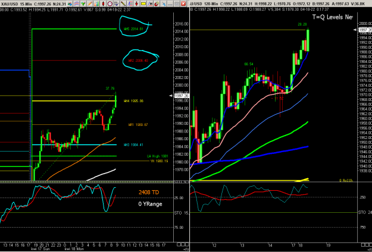372x252 pixels.
Task: Click the checklist with blue checkmark icon
Action: pos(117,4)
